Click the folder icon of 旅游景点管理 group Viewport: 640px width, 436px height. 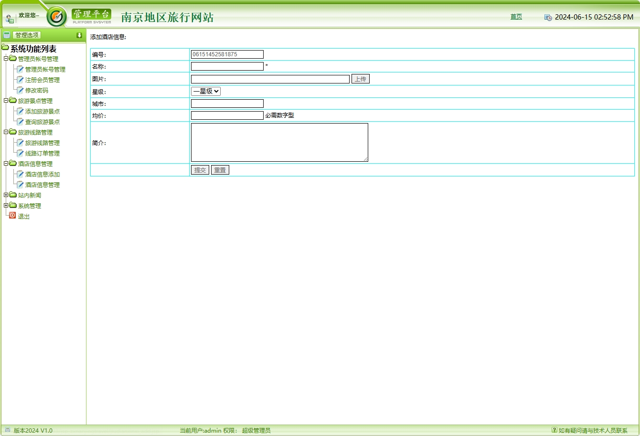[13, 101]
